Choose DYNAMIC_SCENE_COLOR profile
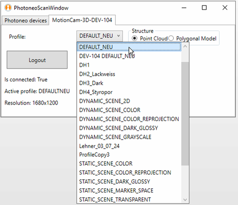238x205 pixels. click(x=129, y=110)
